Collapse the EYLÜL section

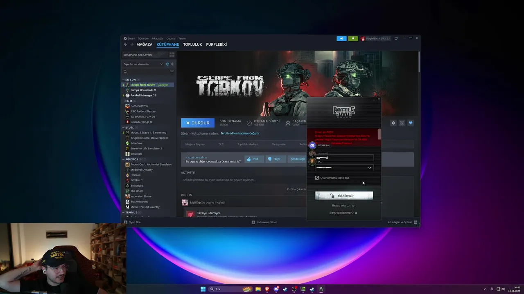click(x=123, y=127)
